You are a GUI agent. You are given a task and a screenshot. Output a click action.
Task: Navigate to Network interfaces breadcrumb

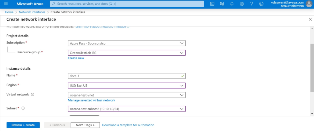32,12
